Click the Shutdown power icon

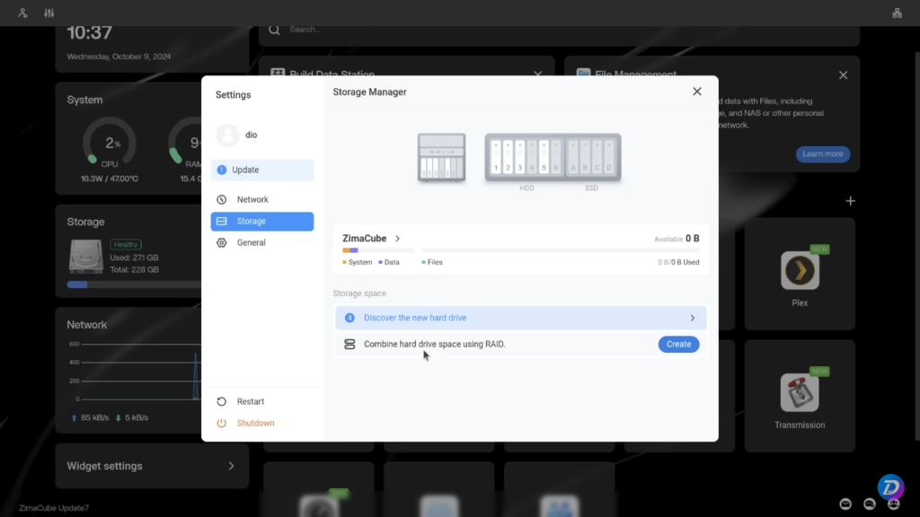pyautogui.click(x=221, y=424)
